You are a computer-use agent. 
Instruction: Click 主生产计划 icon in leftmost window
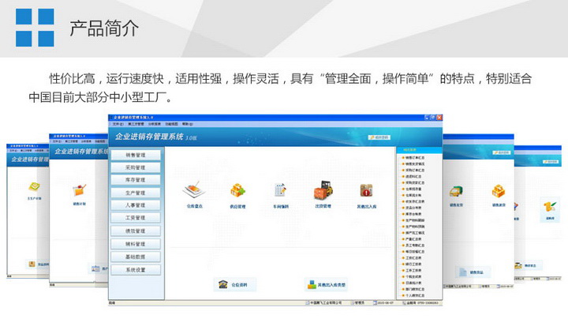[34, 187]
